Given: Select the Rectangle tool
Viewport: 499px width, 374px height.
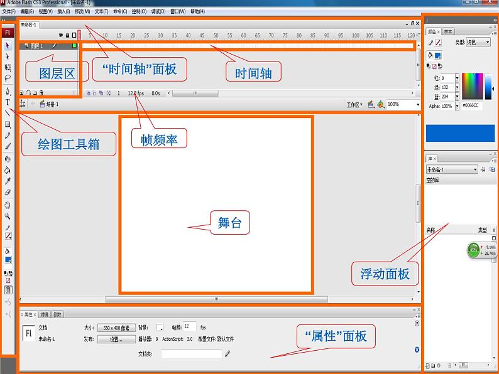Looking at the screenshot, I should tap(8, 124).
